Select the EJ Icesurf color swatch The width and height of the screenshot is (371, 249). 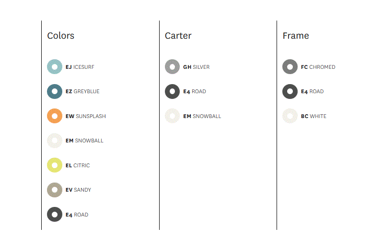(x=55, y=67)
